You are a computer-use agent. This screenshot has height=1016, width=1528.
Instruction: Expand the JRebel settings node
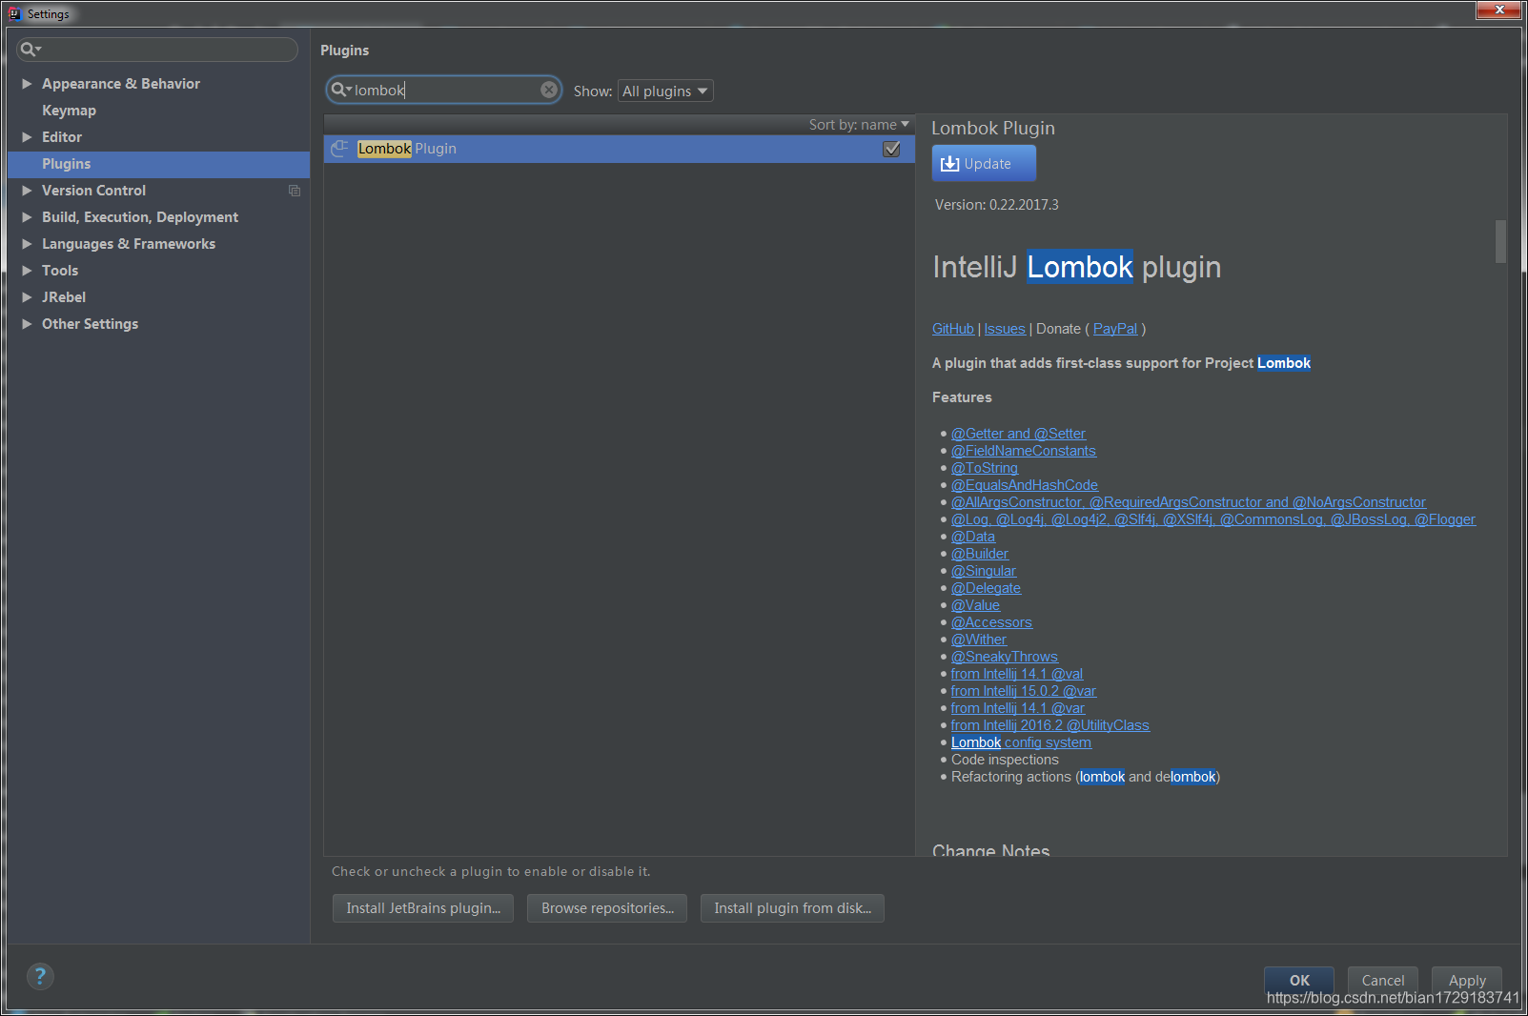[x=27, y=297]
